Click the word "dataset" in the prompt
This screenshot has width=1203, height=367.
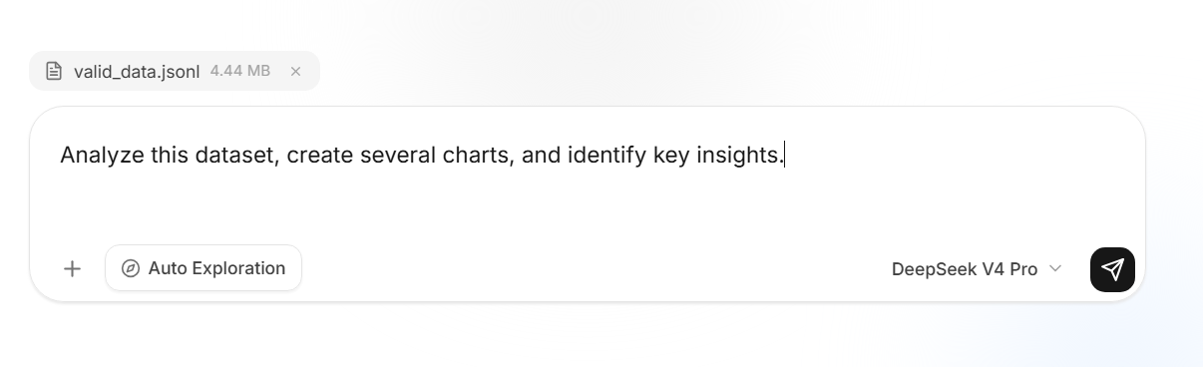click(x=235, y=156)
